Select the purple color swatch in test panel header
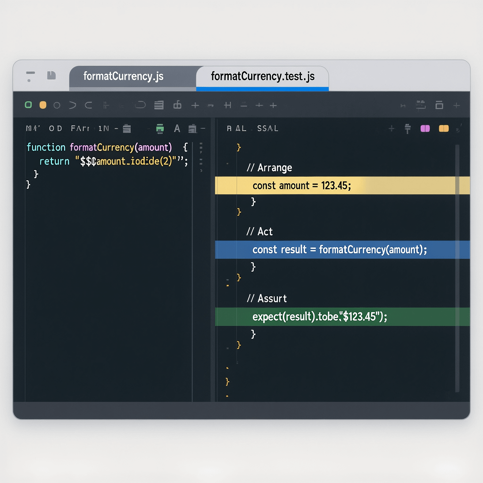Screen dimensions: 483x483 [x=425, y=128]
